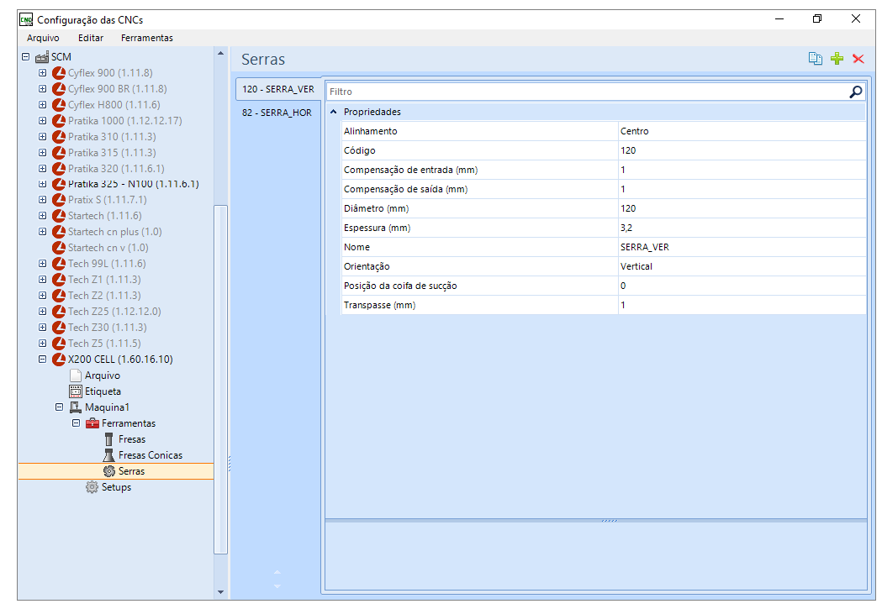Click the X200 CELL red logo icon
This screenshot has width=882, height=609.
pyautogui.click(x=59, y=360)
